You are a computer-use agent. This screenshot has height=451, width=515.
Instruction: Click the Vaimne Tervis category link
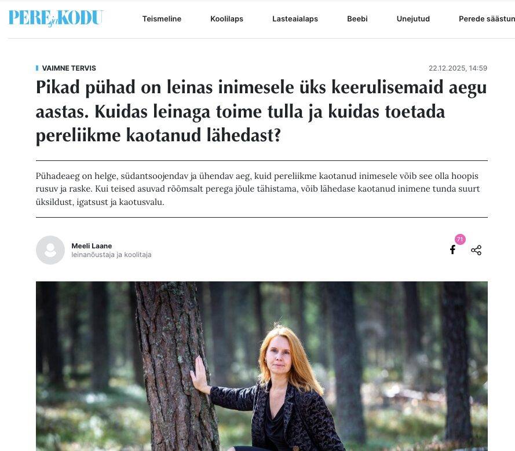(69, 68)
